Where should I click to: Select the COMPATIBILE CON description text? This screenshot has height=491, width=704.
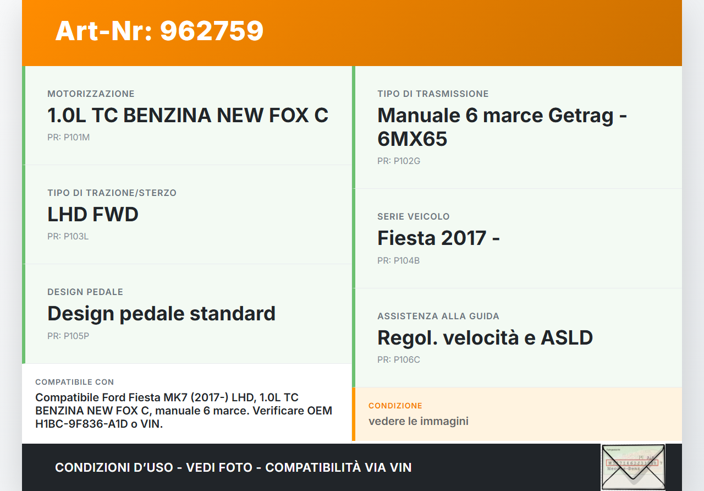[x=184, y=411]
